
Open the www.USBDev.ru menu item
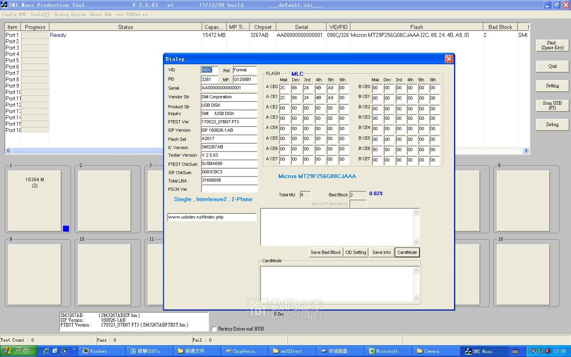click(132, 14)
